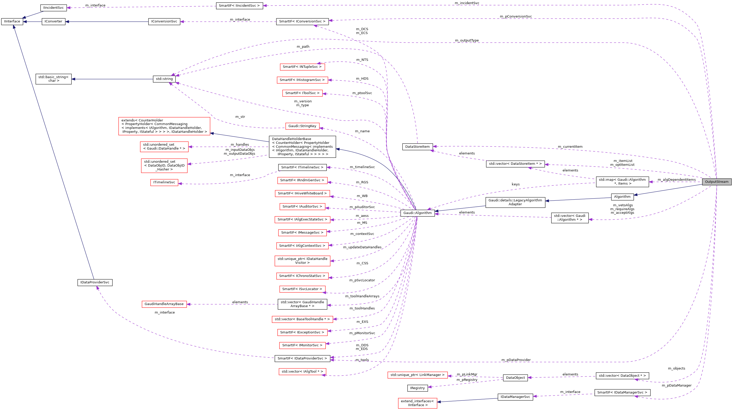The width and height of the screenshot is (733, 410).
Task: Open the Algorithm class node
Action: [x=622, y=196]
